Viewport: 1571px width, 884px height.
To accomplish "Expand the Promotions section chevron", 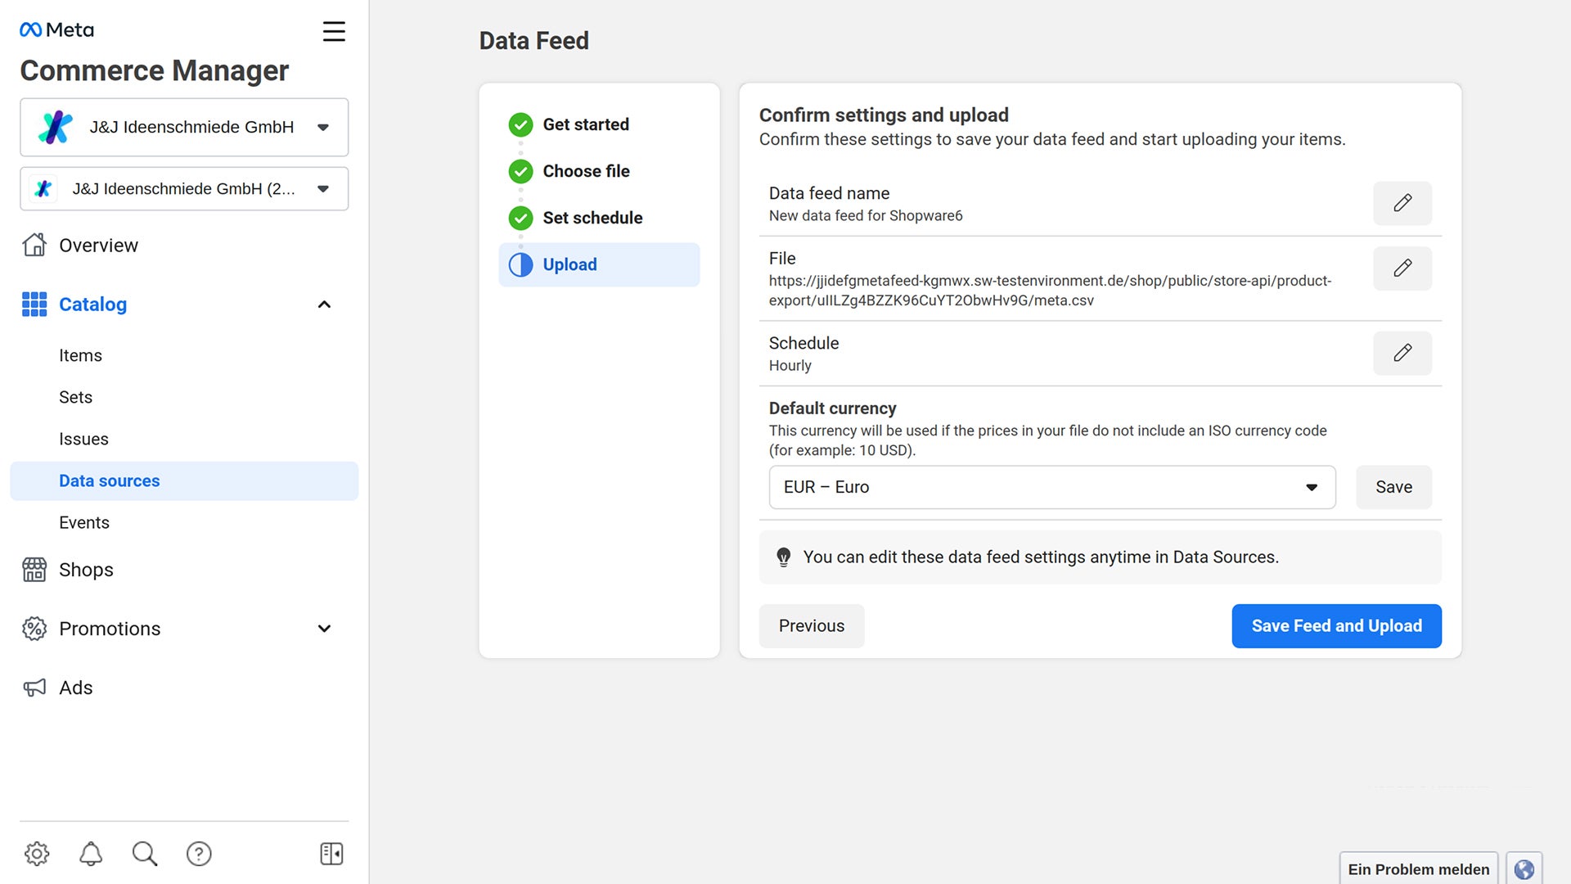I will 322,628.
